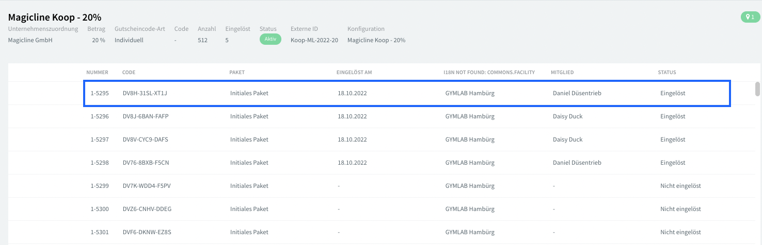The height and width of the screenshot is (245, 762).
Task: Click GYMLAB Hamburg in row 1-5295
Action: click(470, 94)
